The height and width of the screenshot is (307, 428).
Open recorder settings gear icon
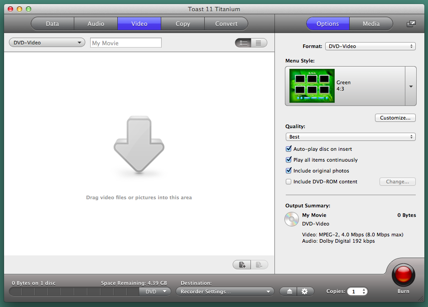[x=304, y=292]
